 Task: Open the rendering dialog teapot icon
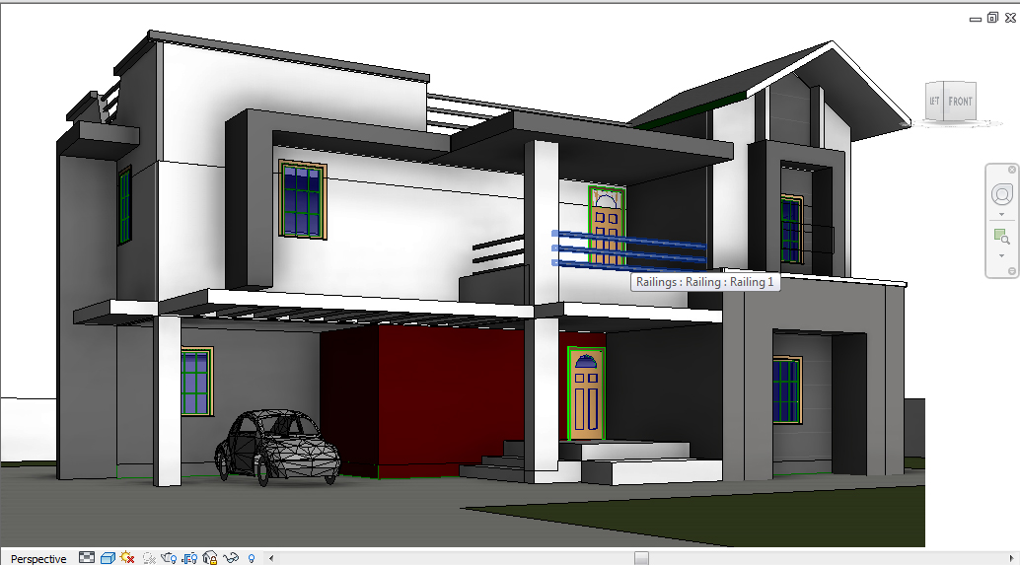169,558
